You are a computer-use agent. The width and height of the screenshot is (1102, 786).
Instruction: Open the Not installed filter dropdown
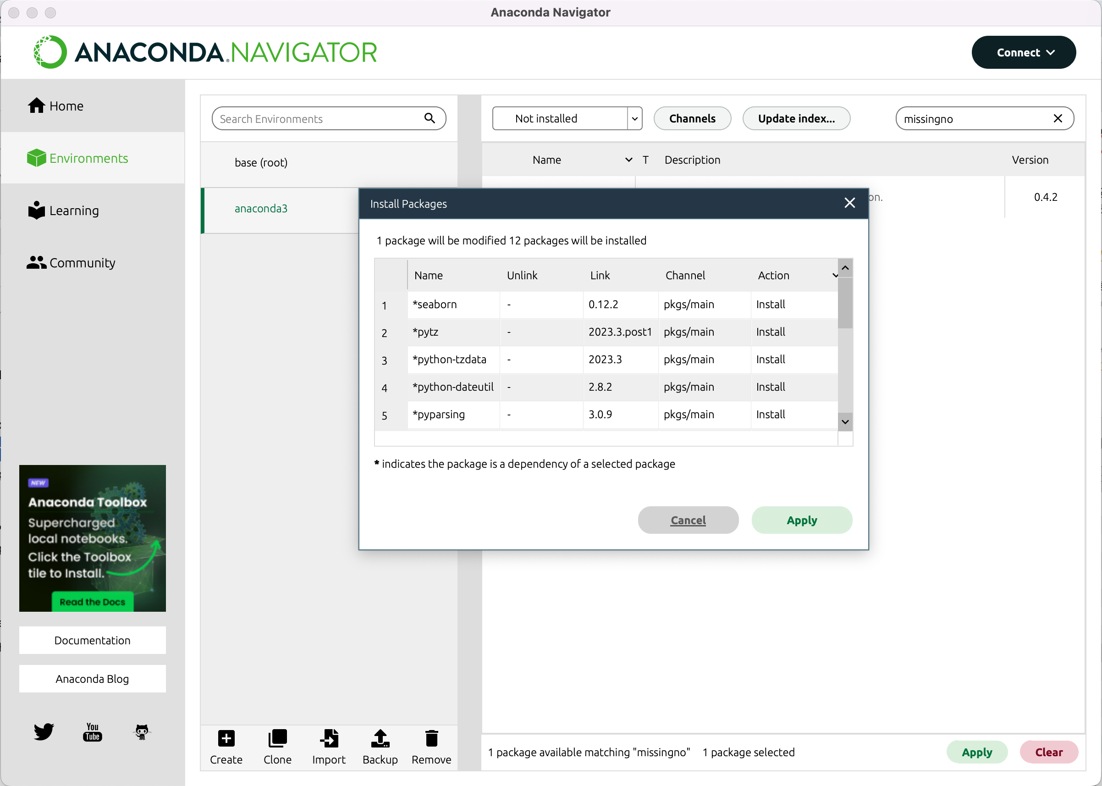[x=634, y=119]
